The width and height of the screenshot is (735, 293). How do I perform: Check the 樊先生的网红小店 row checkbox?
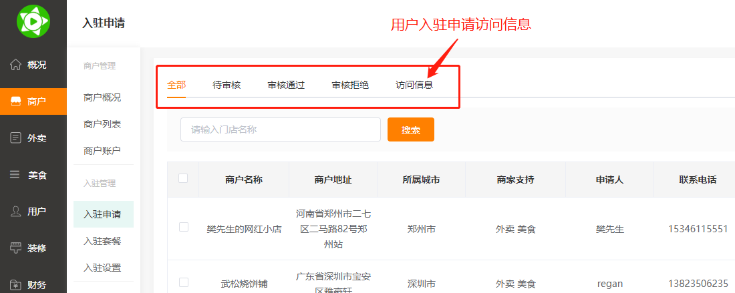point(184,227)
